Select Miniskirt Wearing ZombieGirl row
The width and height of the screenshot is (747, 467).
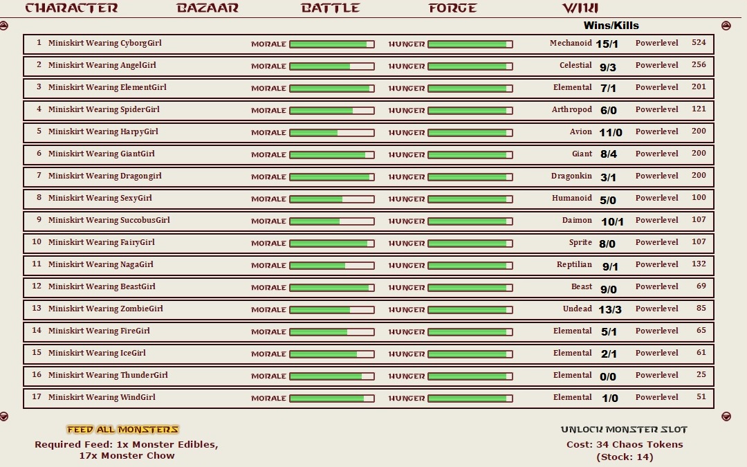368,310
